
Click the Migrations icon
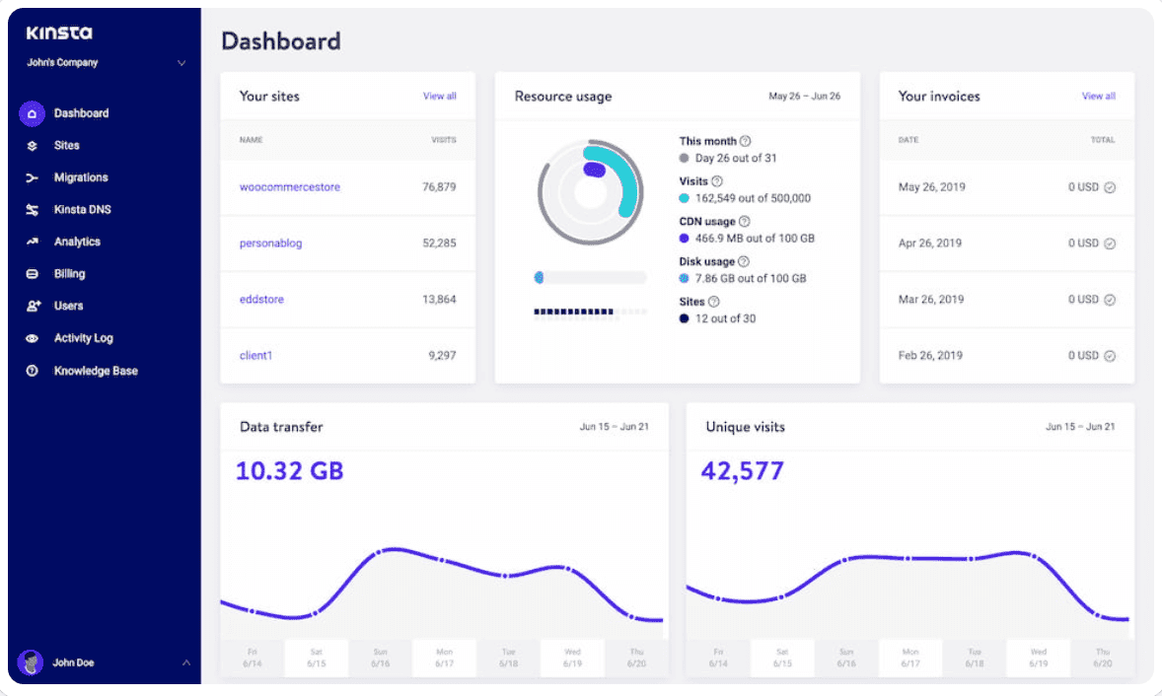coord(32,177)
